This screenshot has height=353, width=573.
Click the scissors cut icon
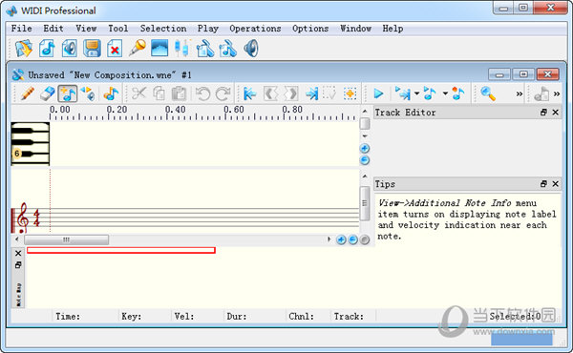point(138,93)
